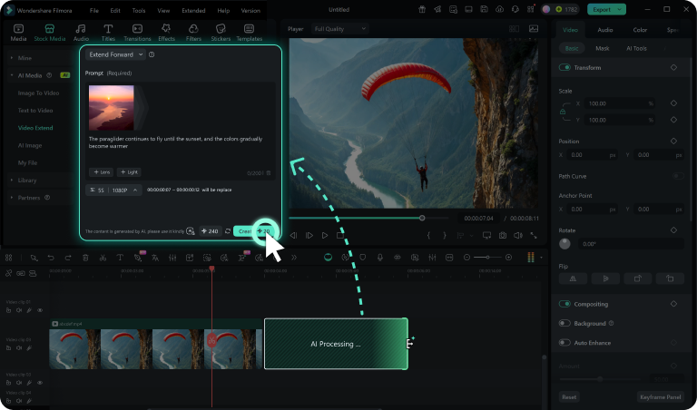Click the delete trash icon in timeline toolbar
This screenshot has width=697, height=410.
[x=85, y=258]
